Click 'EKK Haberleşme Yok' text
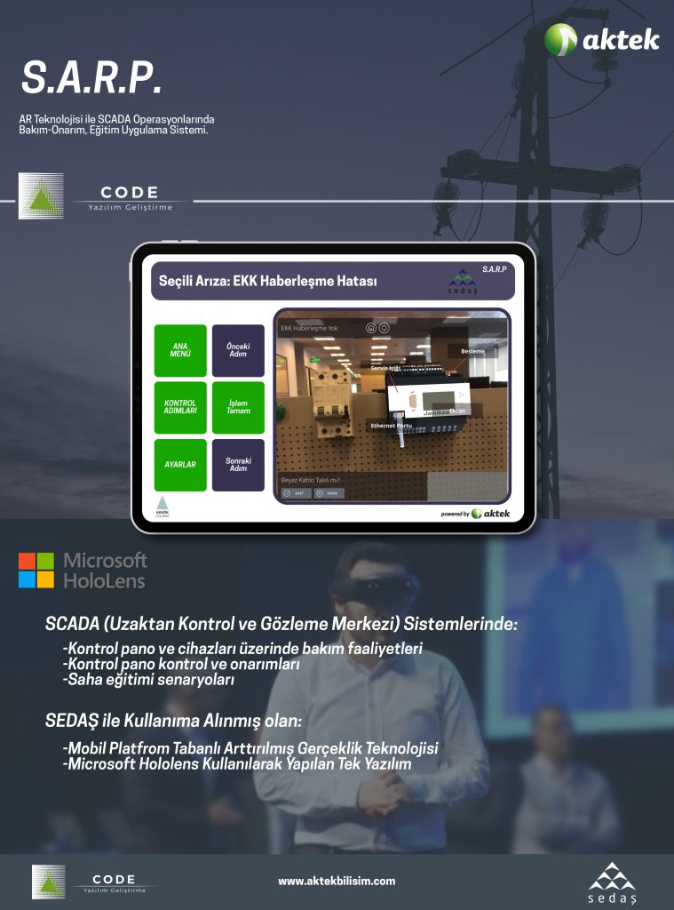 [309, 328]
